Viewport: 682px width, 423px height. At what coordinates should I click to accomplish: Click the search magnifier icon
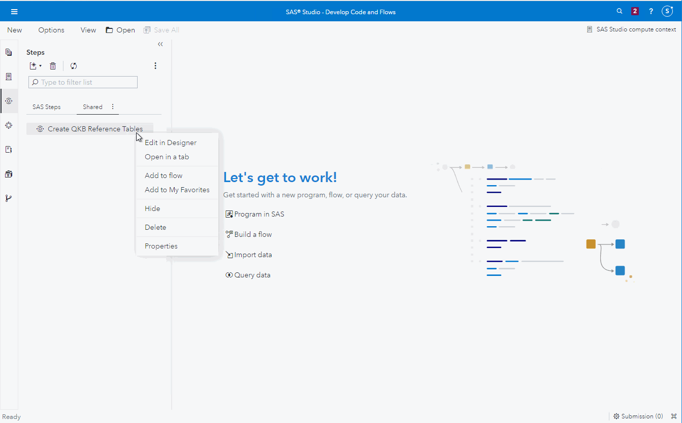pos(620,11)
